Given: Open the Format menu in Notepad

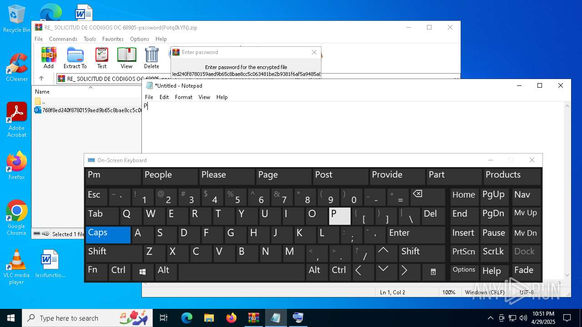Looking at the screenshot, I should point(184,97).
